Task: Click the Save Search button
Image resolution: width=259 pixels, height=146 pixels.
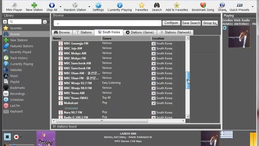Action: pos(191,23)
